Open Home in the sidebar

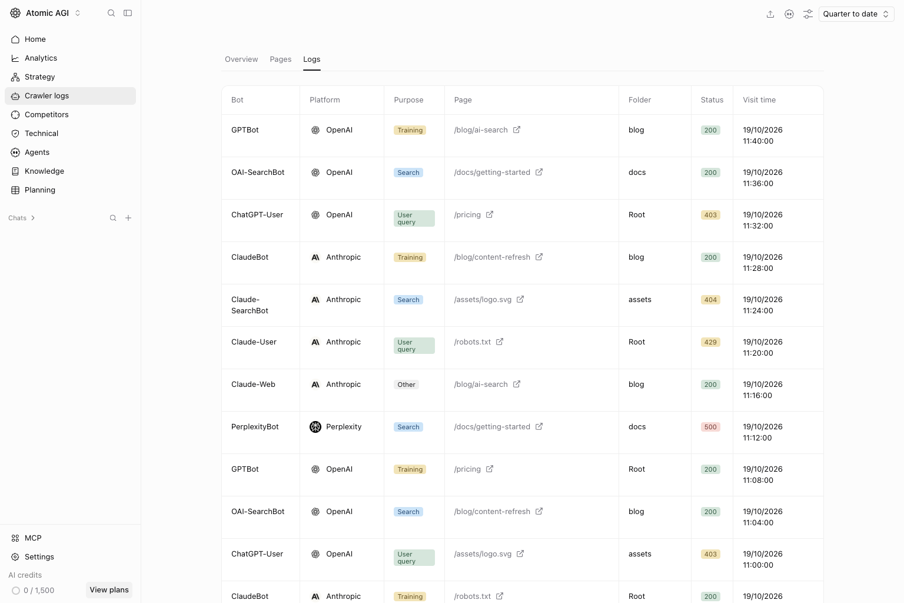(70, 39)
